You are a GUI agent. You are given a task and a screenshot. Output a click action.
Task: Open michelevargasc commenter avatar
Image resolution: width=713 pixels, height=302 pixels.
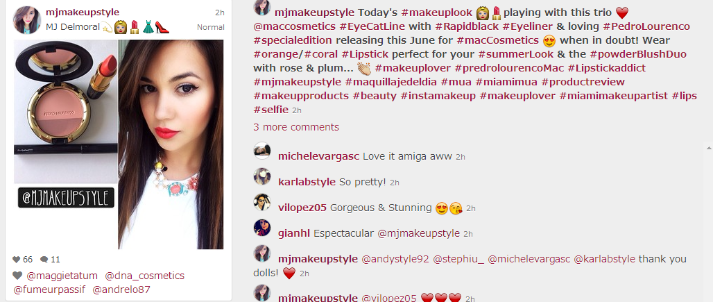click(262, 151)
